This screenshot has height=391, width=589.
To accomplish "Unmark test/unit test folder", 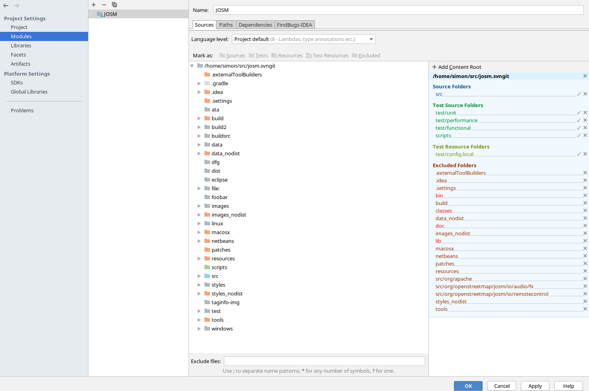I will tap(585, 113).
